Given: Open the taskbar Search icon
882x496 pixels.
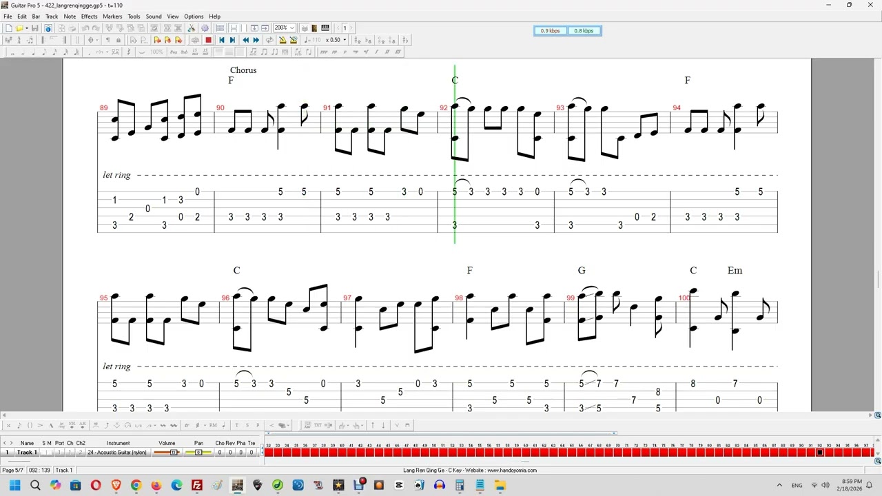Looking at the screenshot, I should [35, 486].
